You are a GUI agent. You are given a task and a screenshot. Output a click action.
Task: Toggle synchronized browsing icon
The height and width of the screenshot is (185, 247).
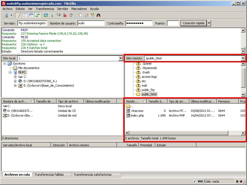click(92, 15)
